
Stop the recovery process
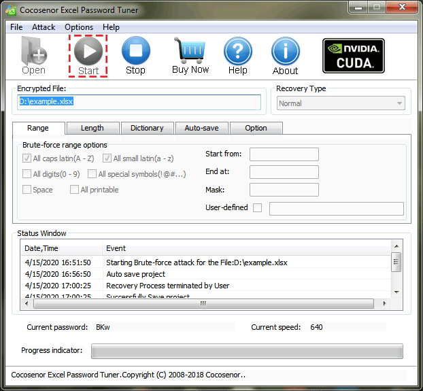(x=136, y=56)
